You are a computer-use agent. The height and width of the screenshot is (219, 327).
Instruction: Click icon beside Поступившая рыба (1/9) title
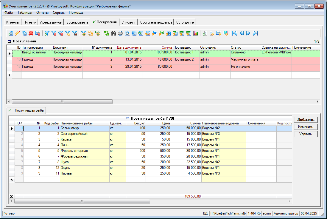tap(128, 118)
